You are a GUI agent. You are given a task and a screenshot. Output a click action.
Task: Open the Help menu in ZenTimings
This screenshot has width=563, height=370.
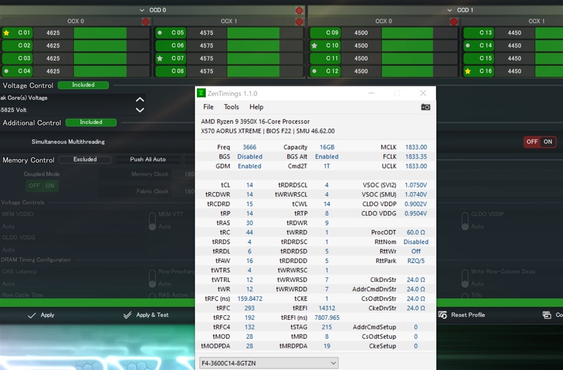click(x=256, y=107)
